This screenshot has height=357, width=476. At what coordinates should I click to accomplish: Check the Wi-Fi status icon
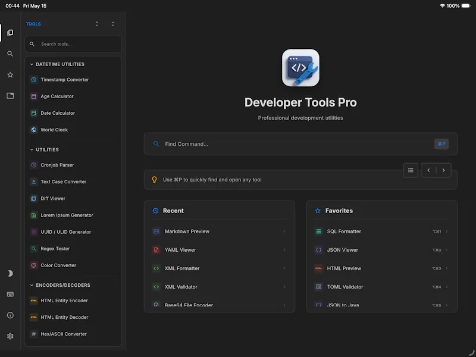coord(442,6)
